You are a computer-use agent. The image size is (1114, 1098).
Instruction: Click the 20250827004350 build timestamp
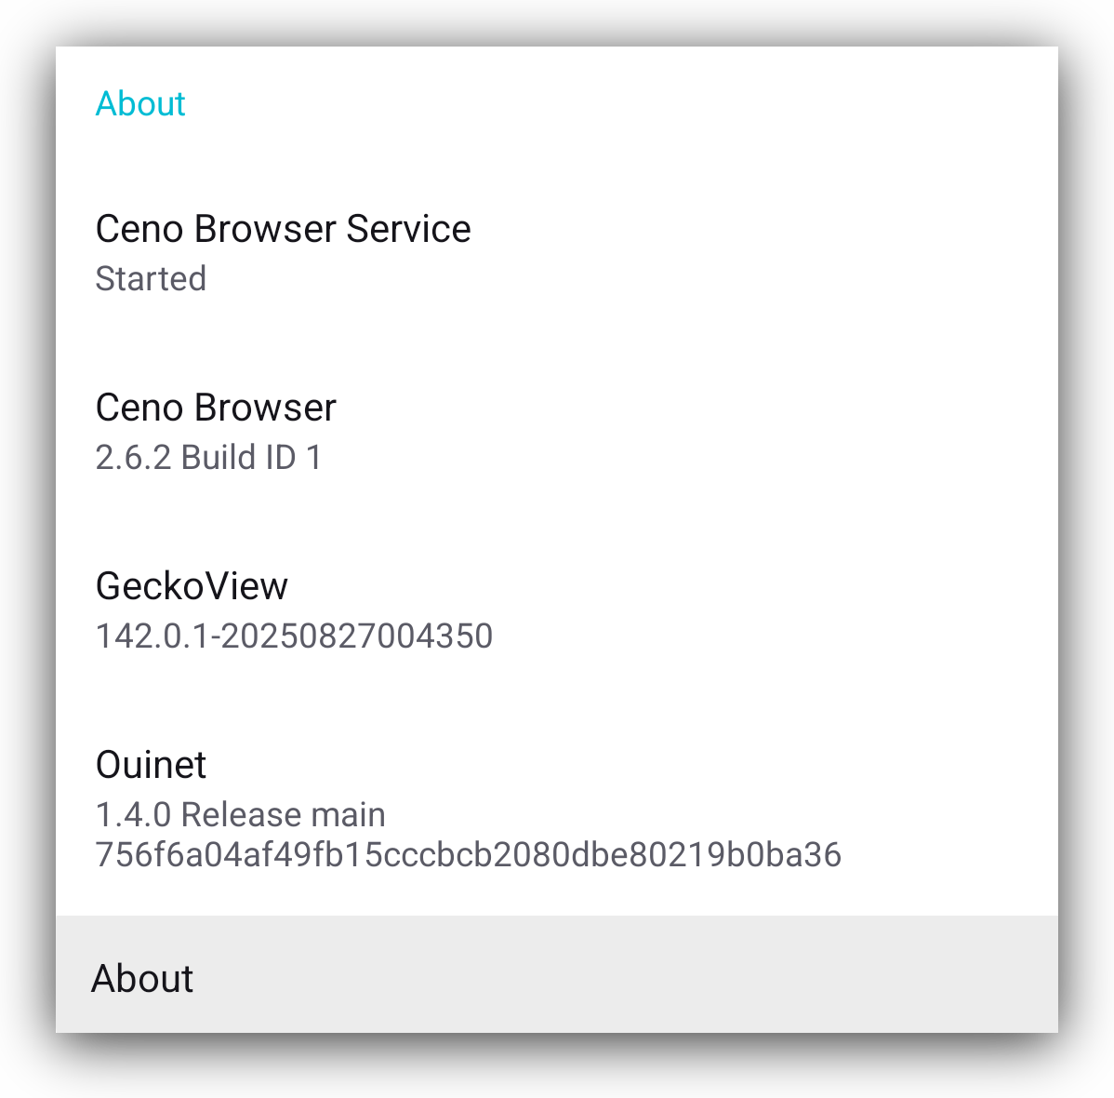[x=357, y=636]
